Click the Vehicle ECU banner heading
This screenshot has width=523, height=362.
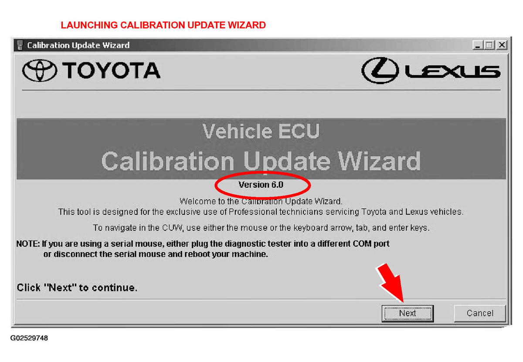tap(261, 131)
